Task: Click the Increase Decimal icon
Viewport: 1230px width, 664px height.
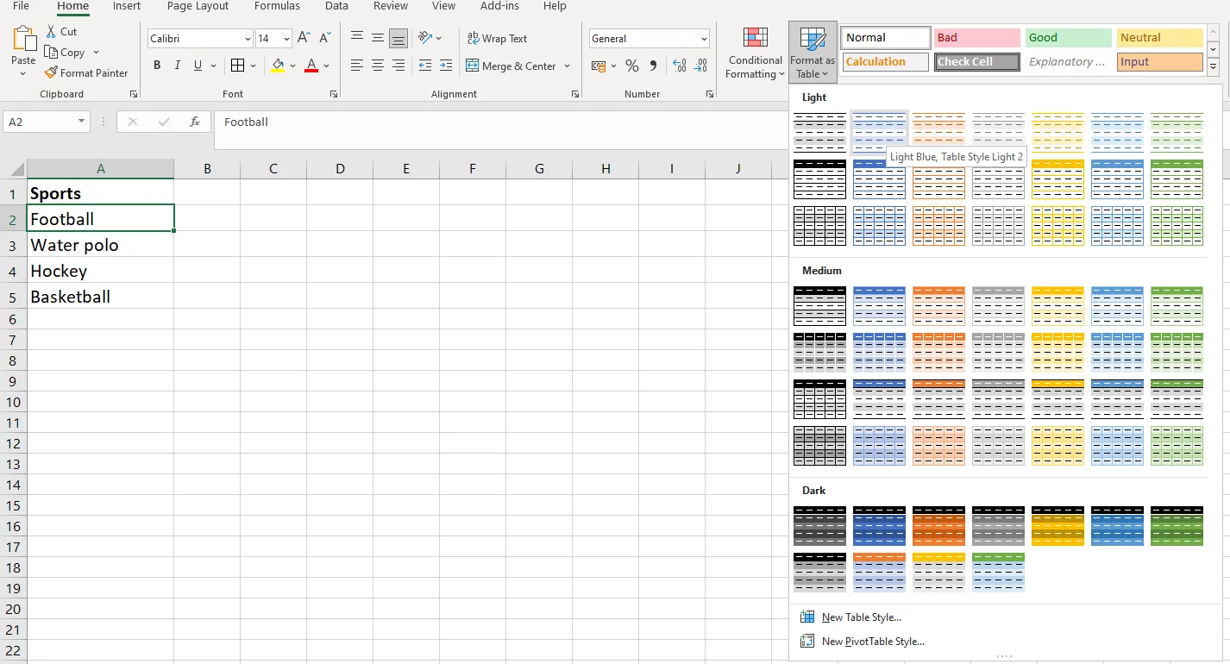Action: pyautogui.click(x=680, y=65)
